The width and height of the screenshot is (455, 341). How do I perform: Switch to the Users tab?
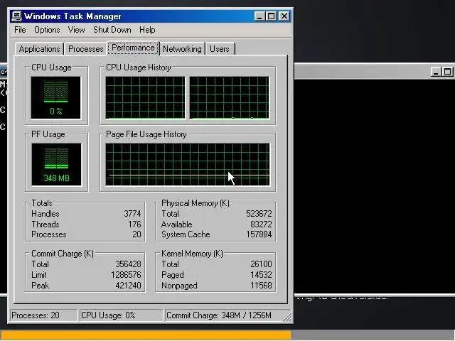coord(220,49)
